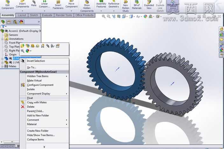The image size is (224, 149).
Task: Open Design Library task pane tab
Action: coord(221,34)
